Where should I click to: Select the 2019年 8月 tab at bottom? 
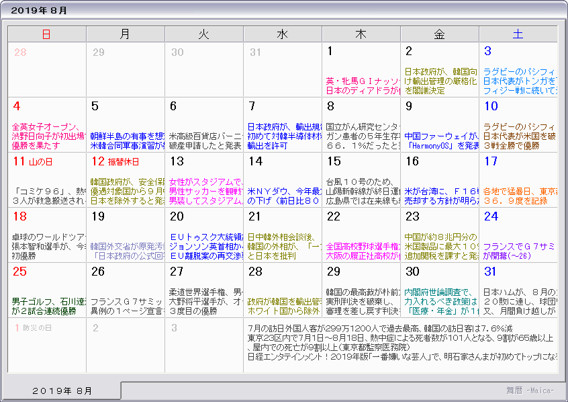click(62, 391)
